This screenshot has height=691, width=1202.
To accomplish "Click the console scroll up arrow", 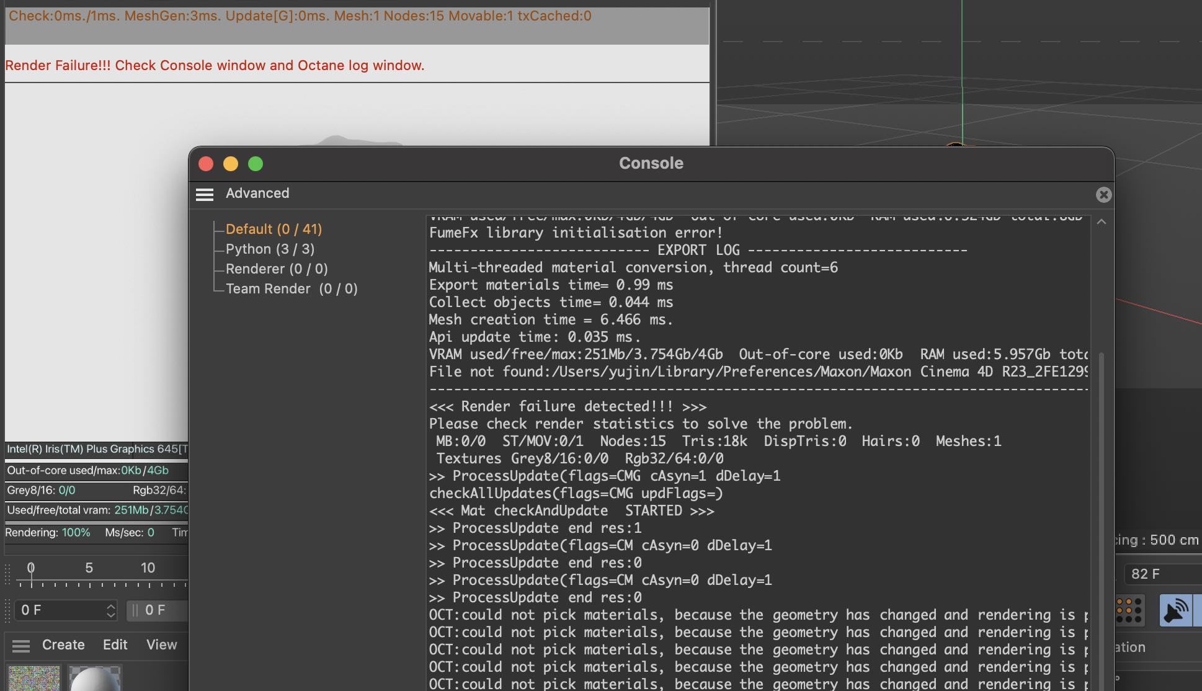I will (x=1102, y=221).
